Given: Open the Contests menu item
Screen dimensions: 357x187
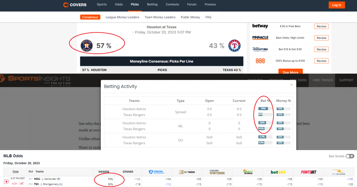Looking at the screenshot, I should pyautogui.click(x=172, y=4).
